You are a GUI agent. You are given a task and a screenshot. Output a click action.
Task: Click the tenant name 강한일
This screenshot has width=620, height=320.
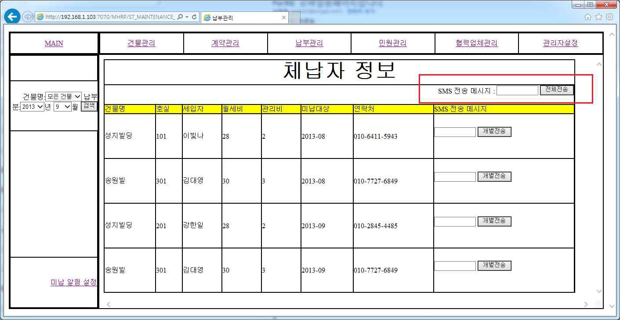[x=193, y=225]
